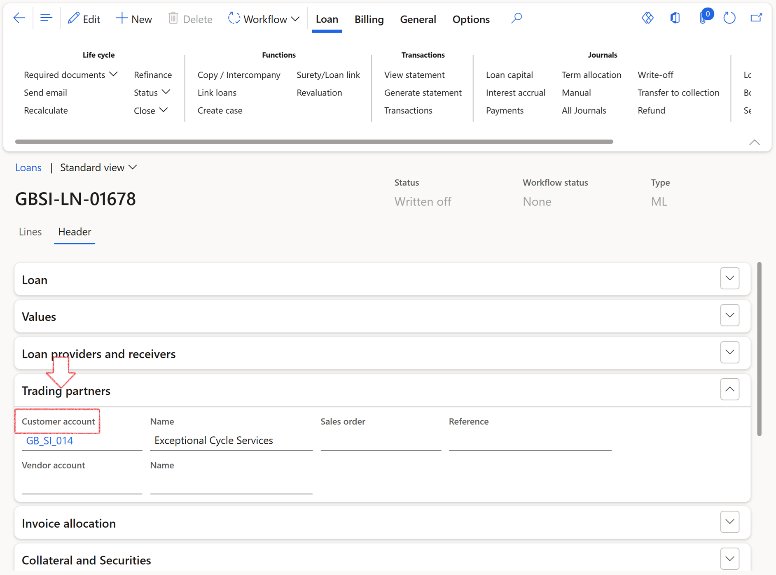Switch to the Billing tab

pyautogui.click(x=369, y=19)
